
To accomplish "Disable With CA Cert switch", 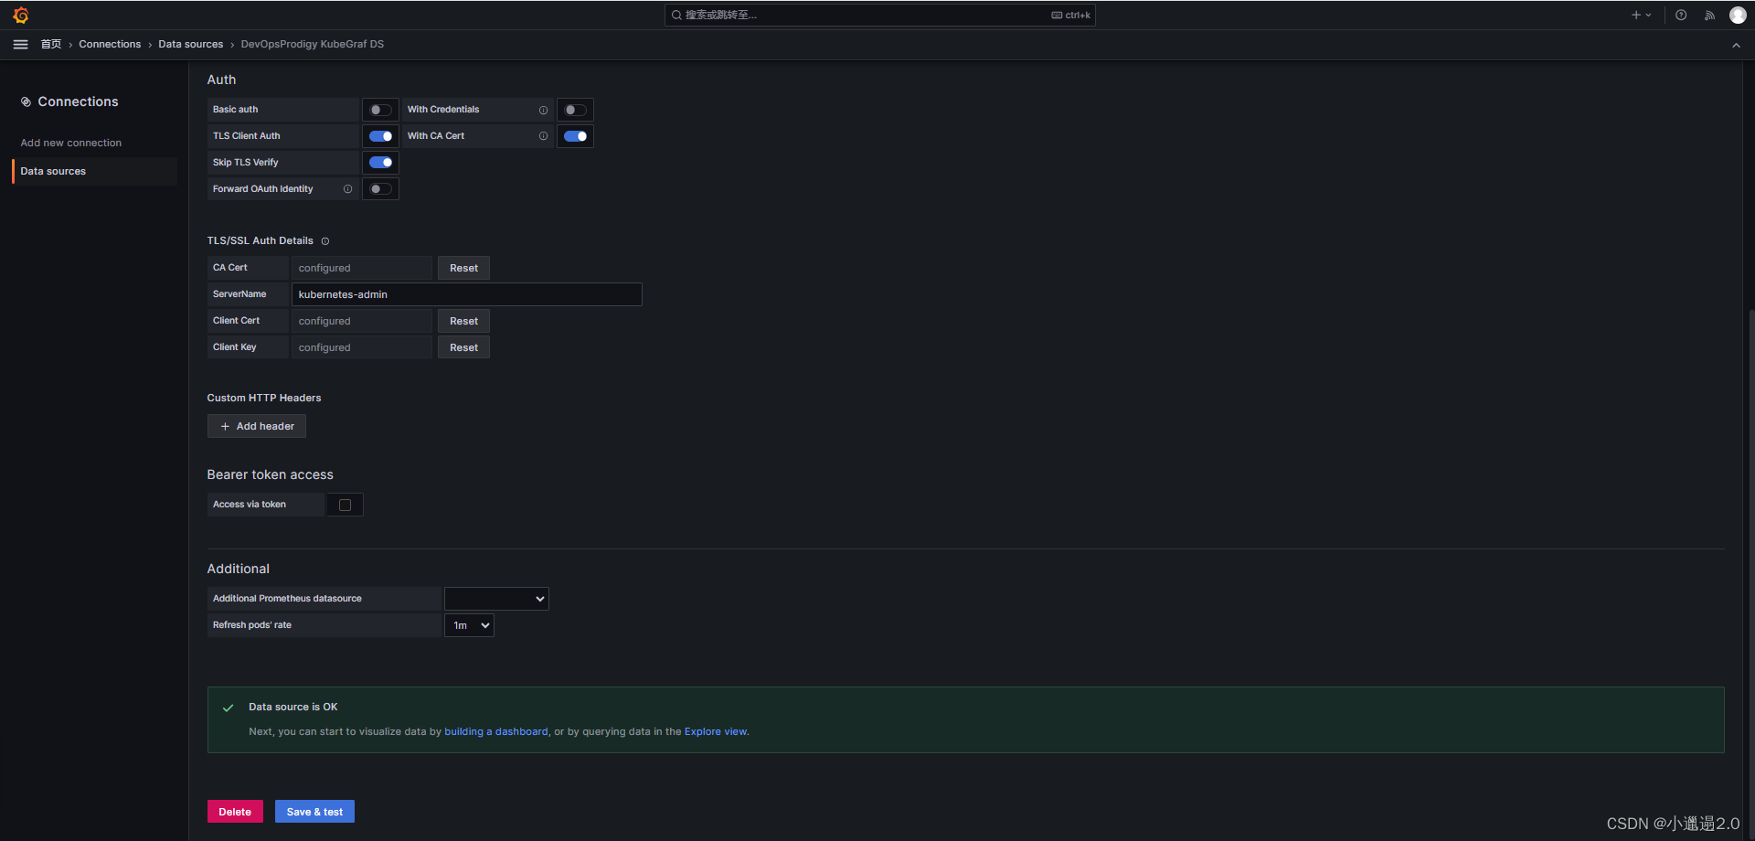I will (575, 136).
